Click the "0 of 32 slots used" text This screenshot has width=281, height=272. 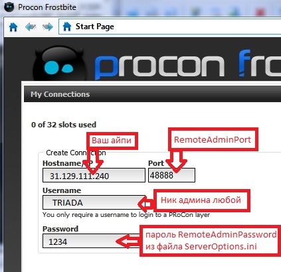point(64,125)
